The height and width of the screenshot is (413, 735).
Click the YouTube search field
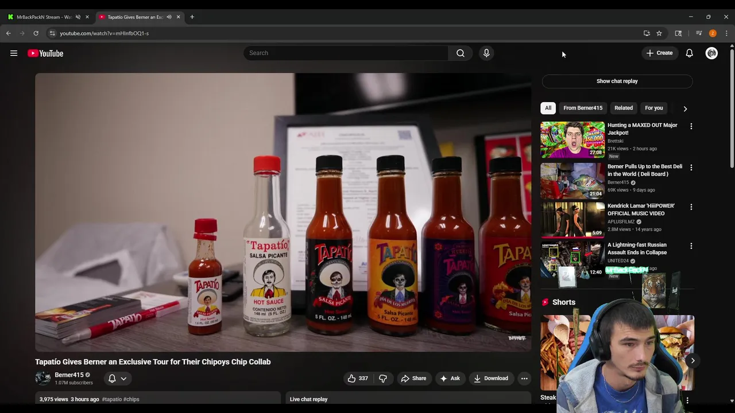(x=346, y=53)
